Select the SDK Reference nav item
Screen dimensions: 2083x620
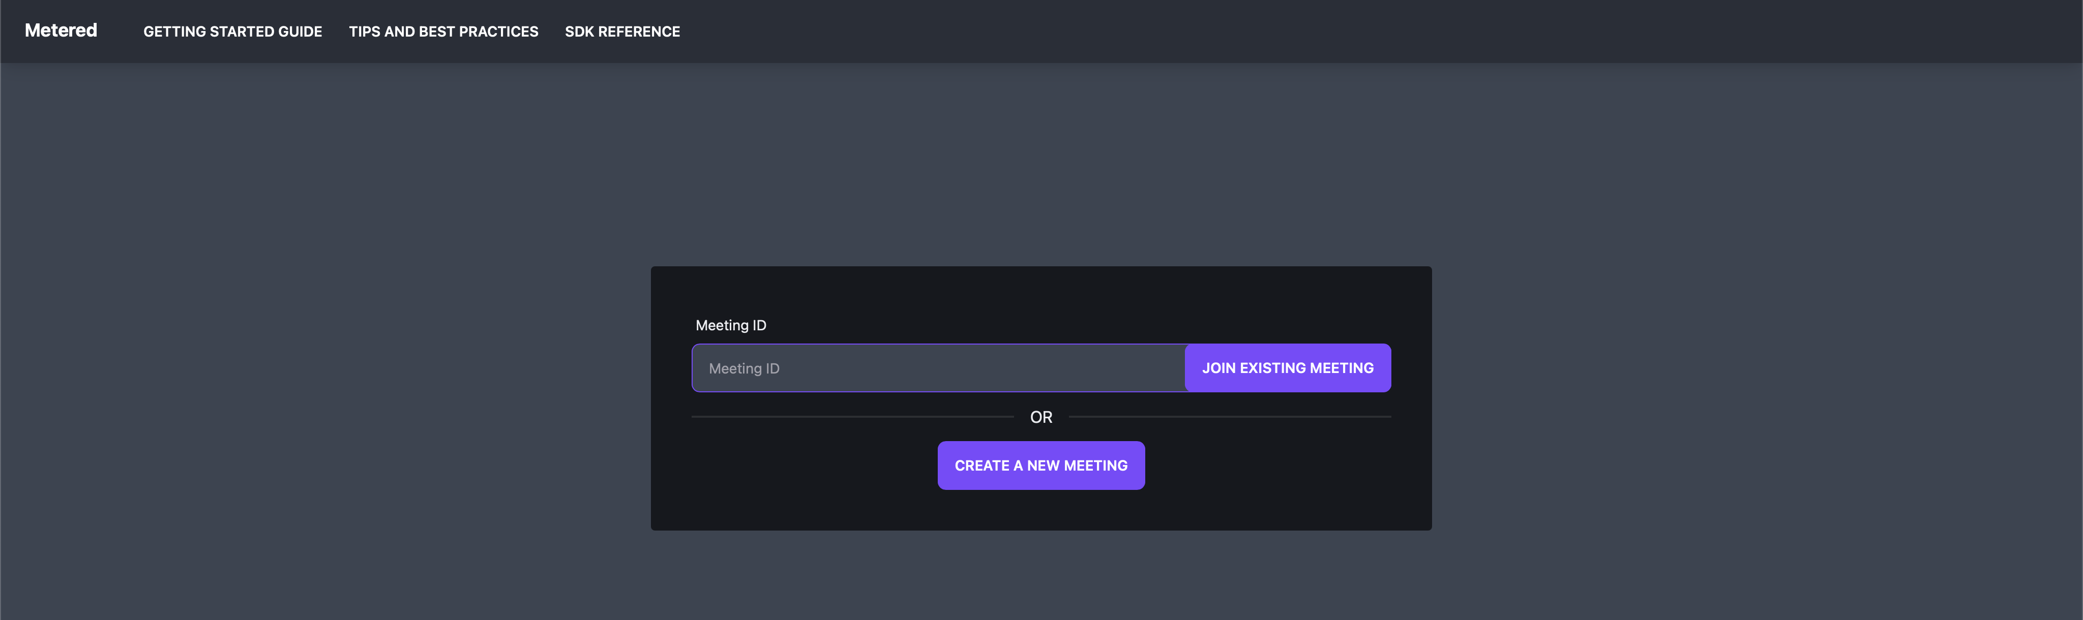point(622,32)
